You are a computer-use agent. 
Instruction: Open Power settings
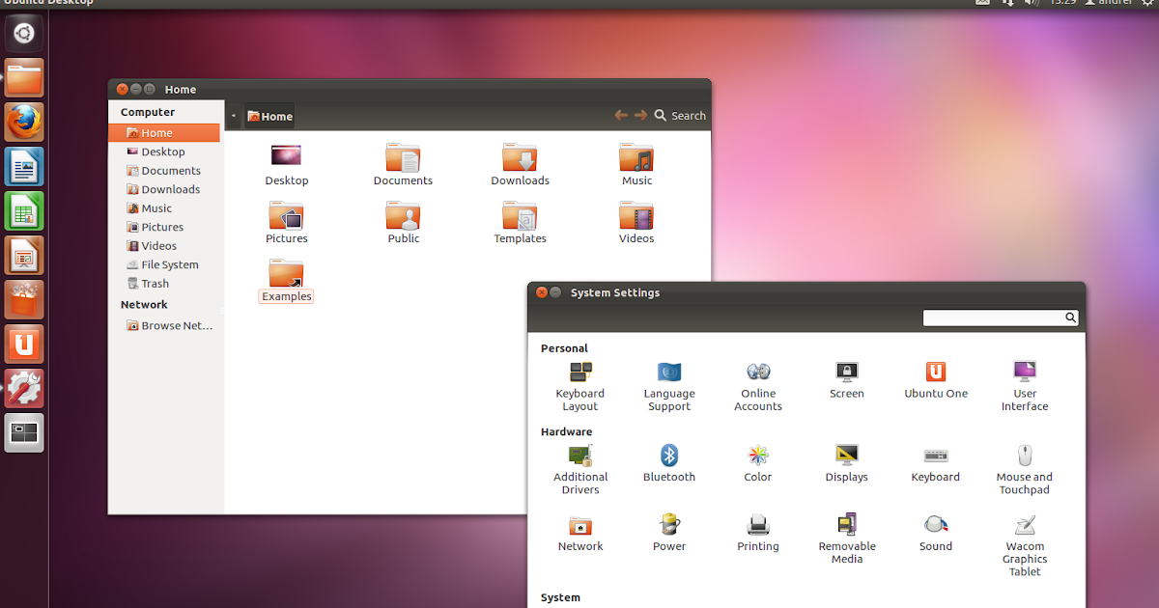pos(669,531)
